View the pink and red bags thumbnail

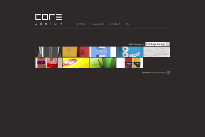[x=49, y=63]
